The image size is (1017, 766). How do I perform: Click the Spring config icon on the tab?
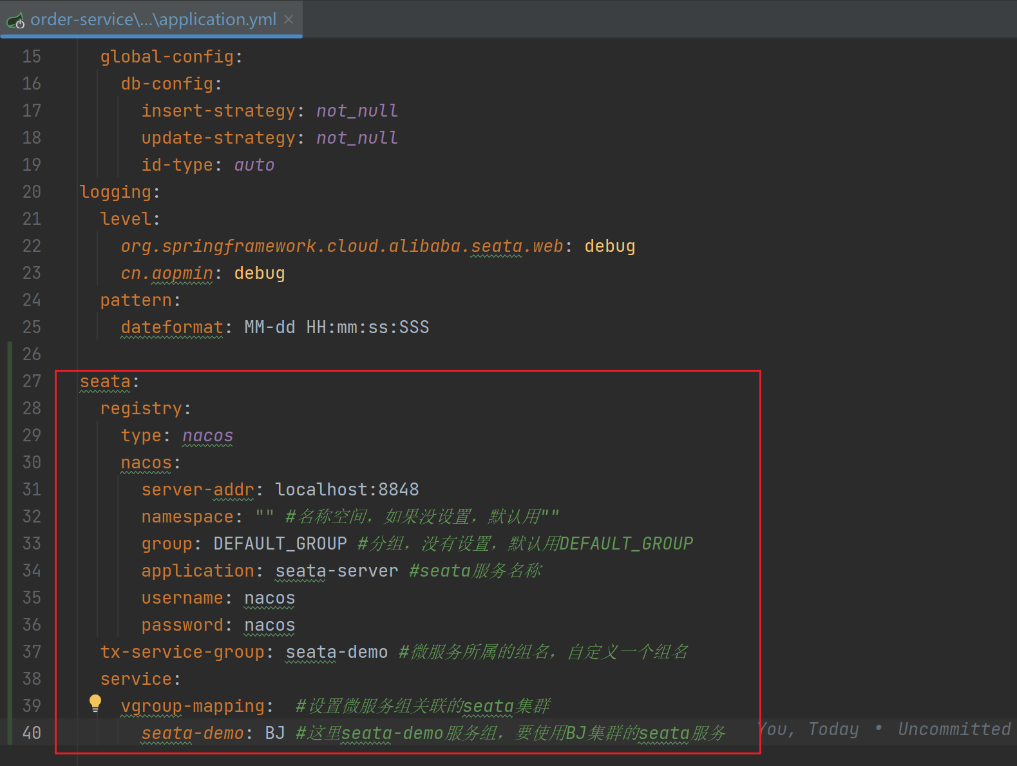coord(15,21)
